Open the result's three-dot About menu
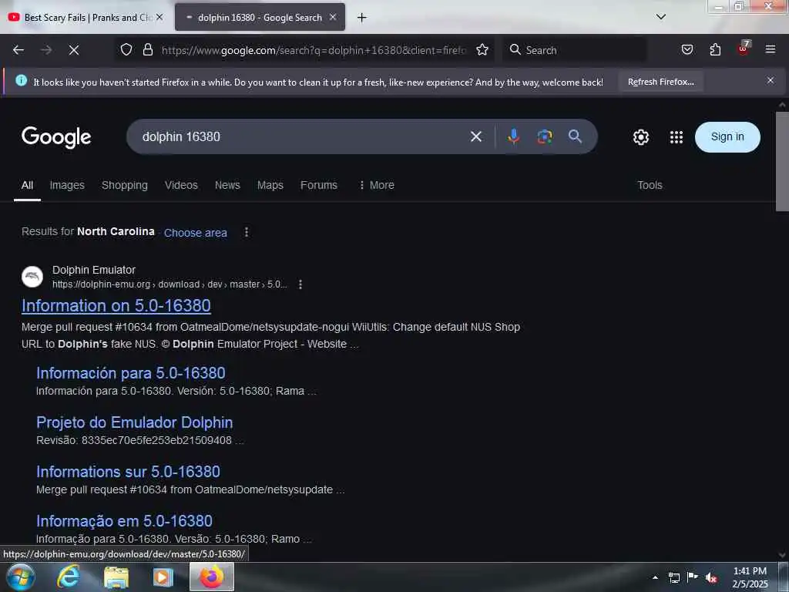The width and height of the screenshot is (789, 592). pyautogui.click(x=300, y=284)
